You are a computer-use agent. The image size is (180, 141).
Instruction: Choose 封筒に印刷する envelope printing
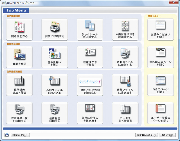coord(55,29)
